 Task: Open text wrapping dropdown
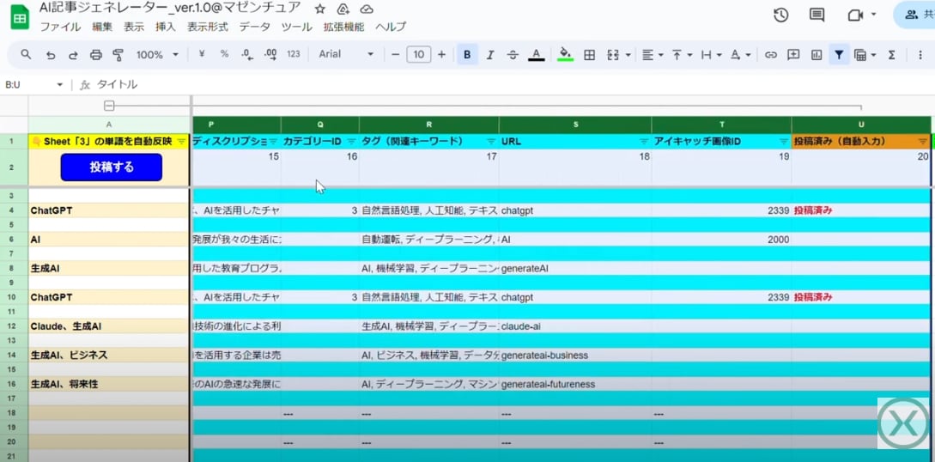coord(712,55)
